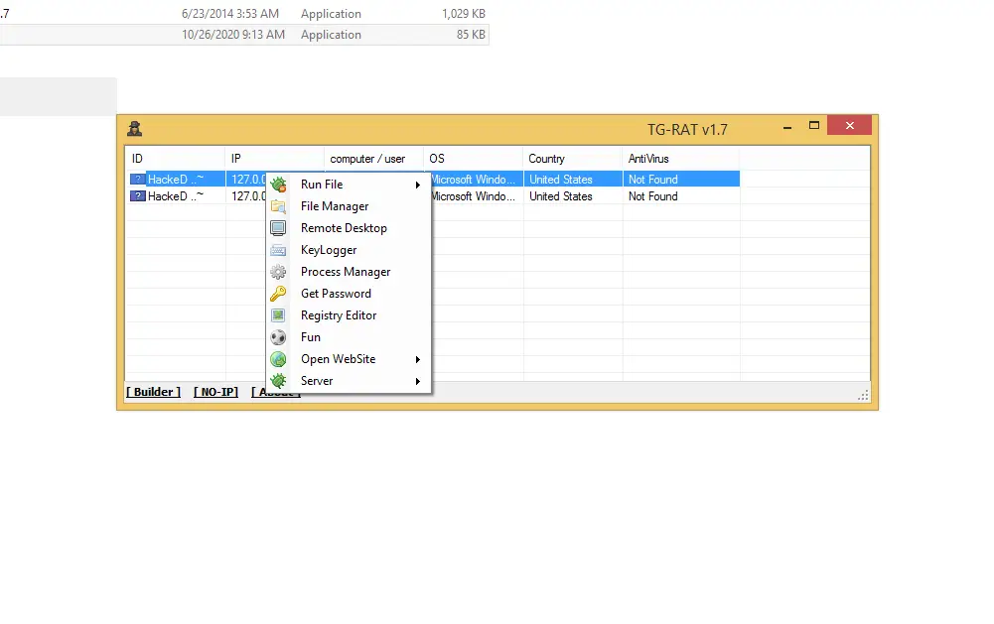Click the KeyLogger keyboard icon
This screenshot has height=624, width=994.
[x=279, y=250]
